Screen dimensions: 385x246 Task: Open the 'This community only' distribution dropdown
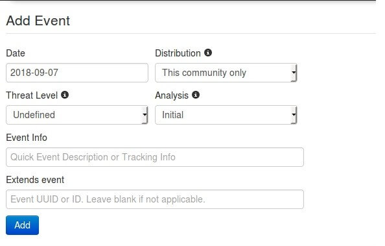coord(226,73)
